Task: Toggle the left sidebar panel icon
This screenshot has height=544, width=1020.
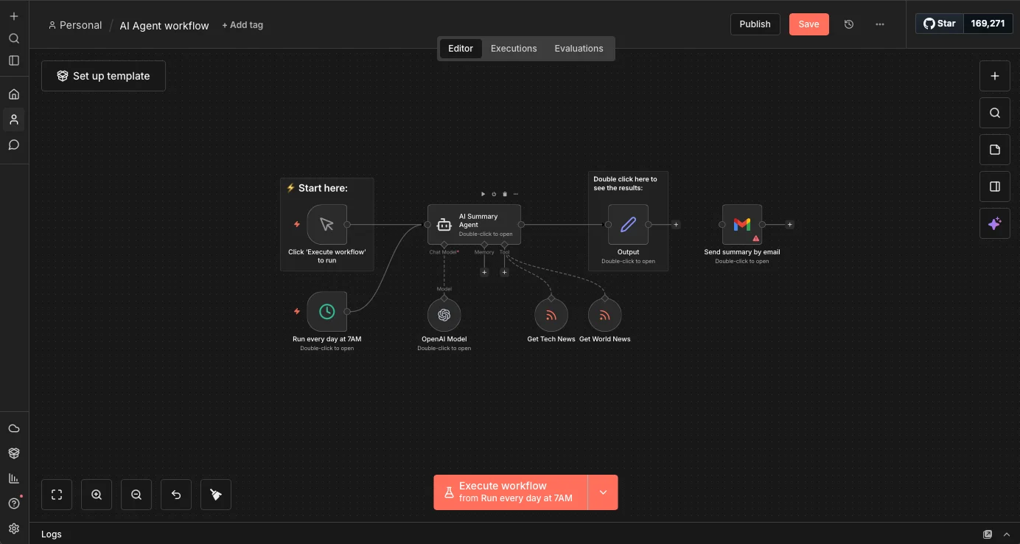Action: (14, 60)
